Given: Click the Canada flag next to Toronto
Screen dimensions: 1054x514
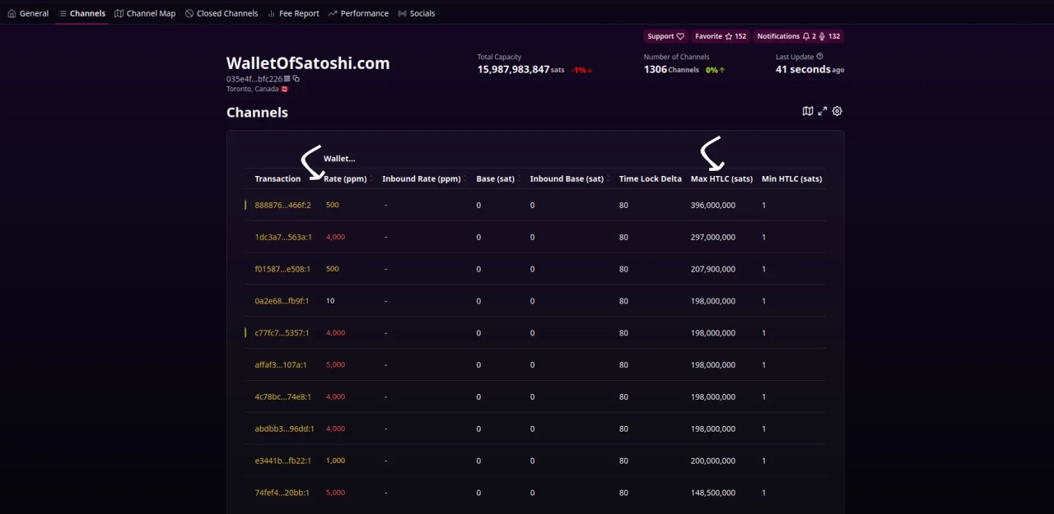Looking at the screenshot, I should pyautogui.click(x=284, y=88).
